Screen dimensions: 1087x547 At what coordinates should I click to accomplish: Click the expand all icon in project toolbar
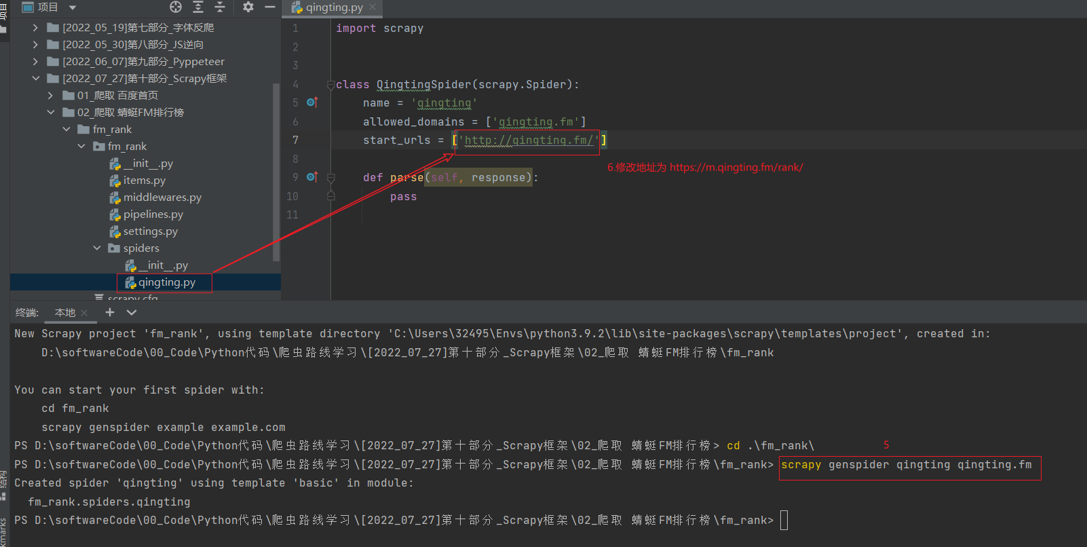point(198,7)
